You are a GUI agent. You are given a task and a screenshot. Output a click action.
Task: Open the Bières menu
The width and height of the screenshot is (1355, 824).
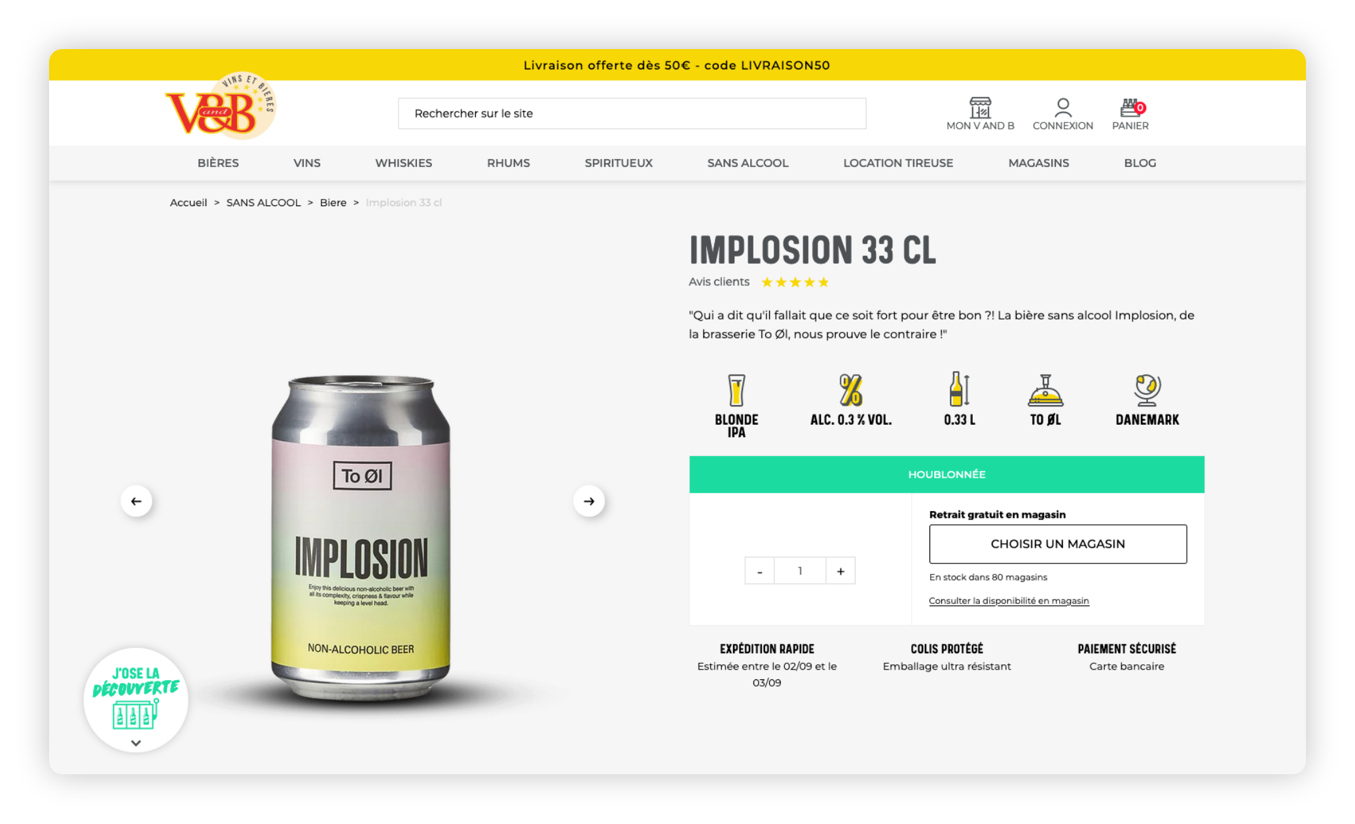[x=218, y=163]
